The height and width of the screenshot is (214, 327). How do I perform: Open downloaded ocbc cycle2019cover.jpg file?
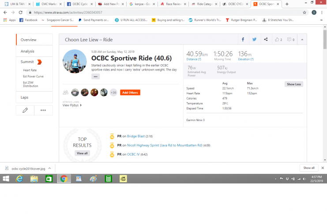pyautogui.click(x=25, y=168)
